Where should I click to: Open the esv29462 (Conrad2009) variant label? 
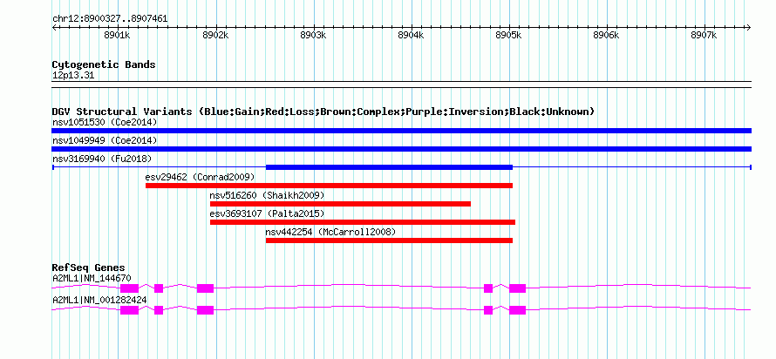200,177
